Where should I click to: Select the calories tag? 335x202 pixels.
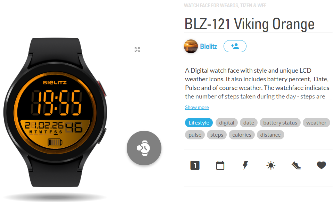coord(242,135)
